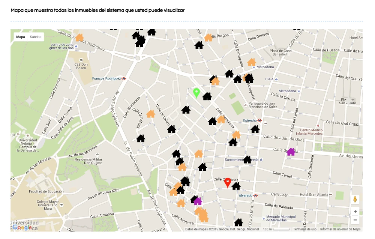
Task: Select black house next to green pin
Action: (207, 96)
